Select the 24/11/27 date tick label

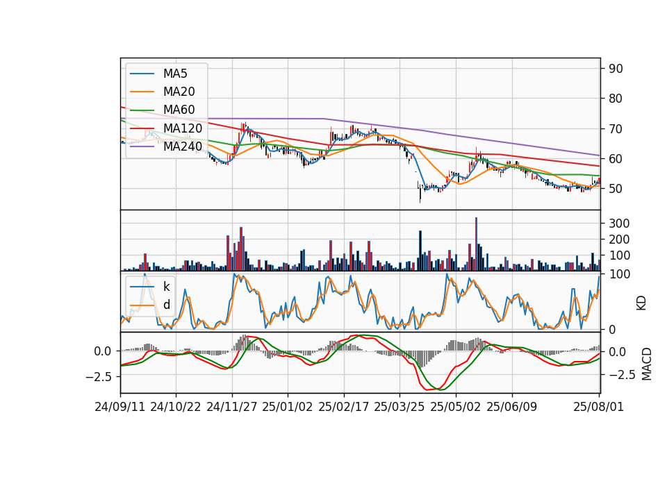click(x=232, y=407)
